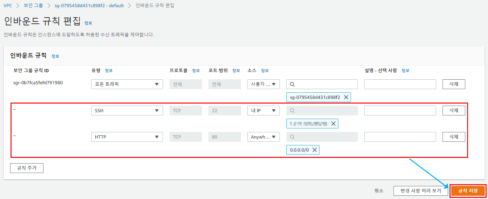Click the disabled source search of SSH rule
The height and width of the screenshot is (199, 488).
point(322,111)
